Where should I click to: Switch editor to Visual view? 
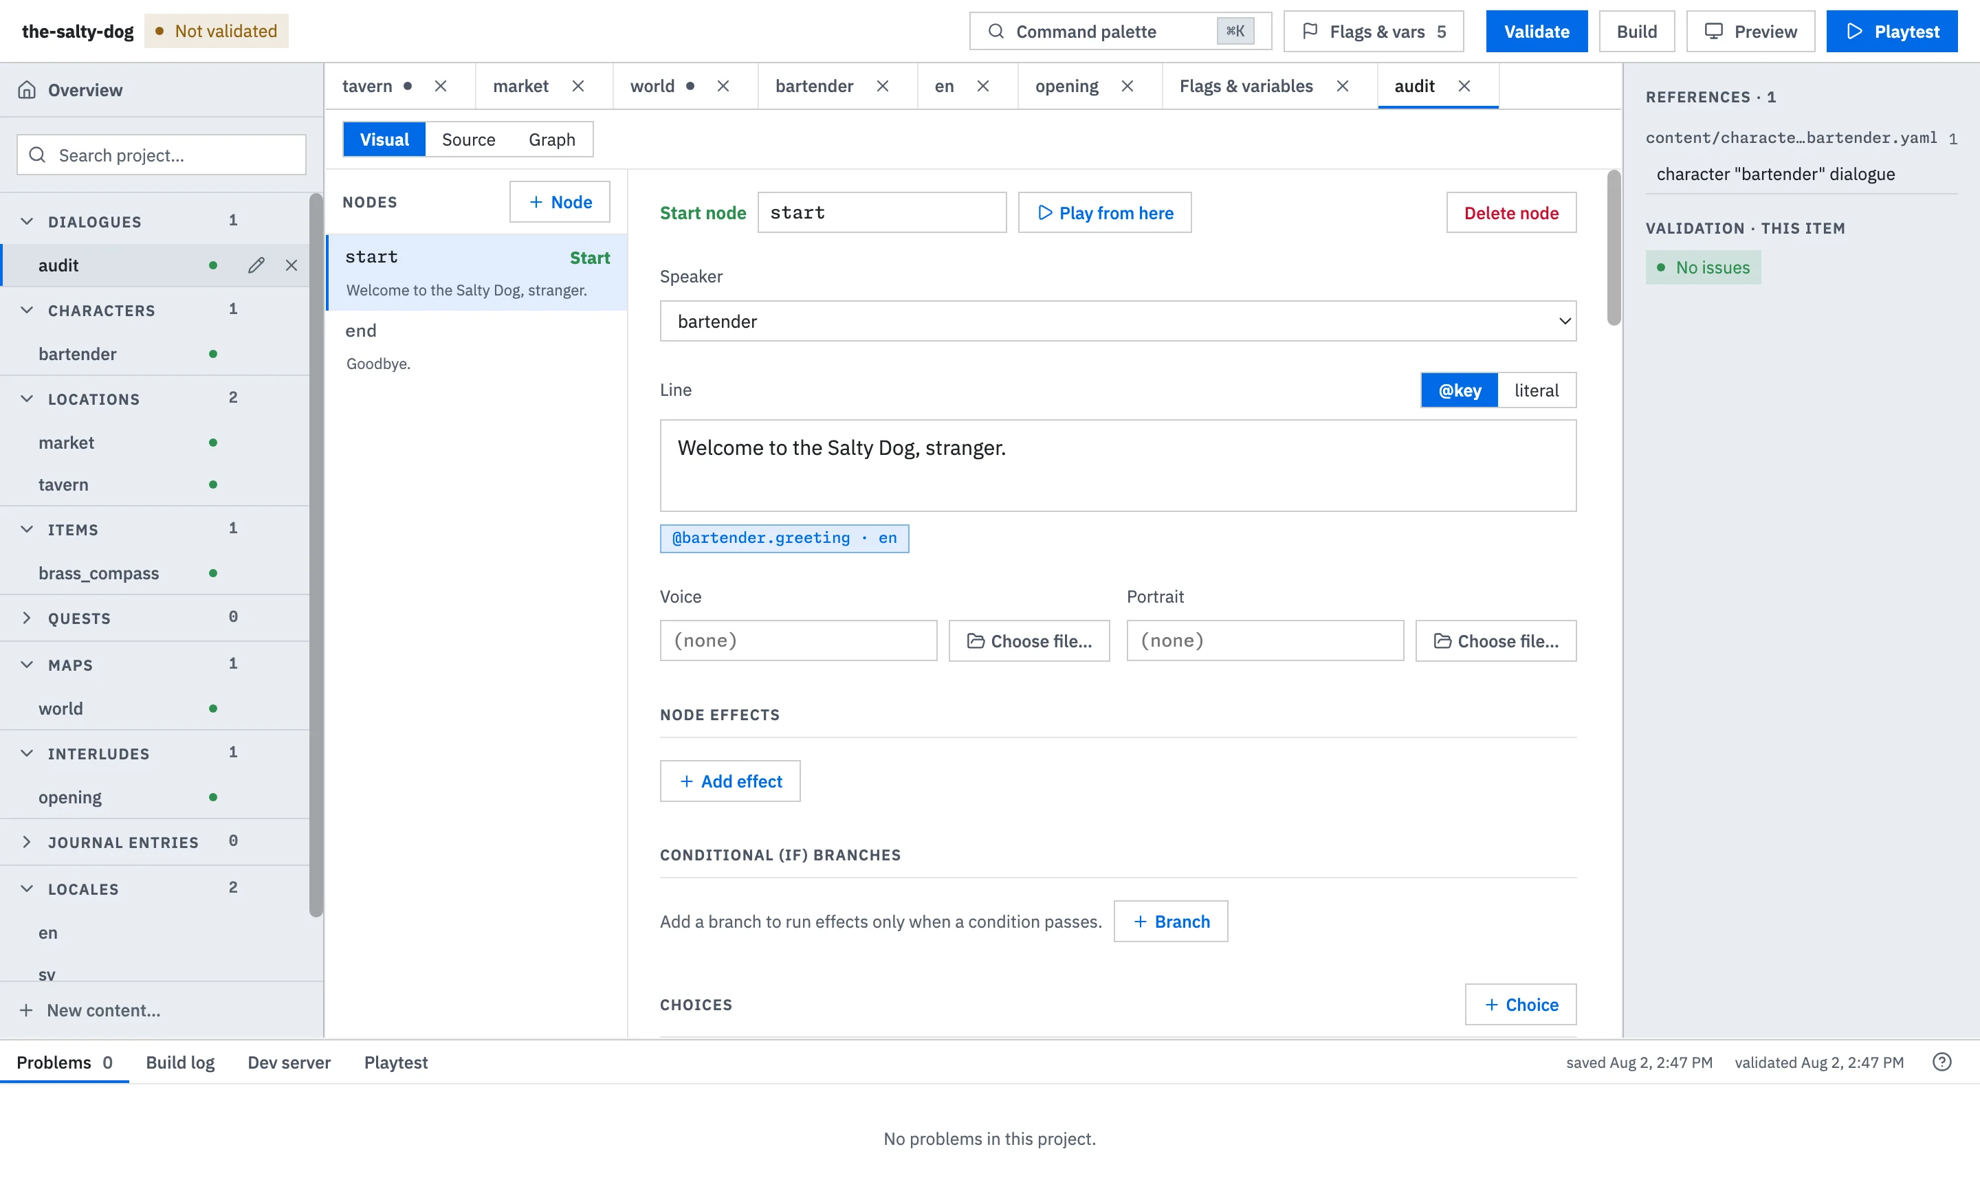(384, 139)
